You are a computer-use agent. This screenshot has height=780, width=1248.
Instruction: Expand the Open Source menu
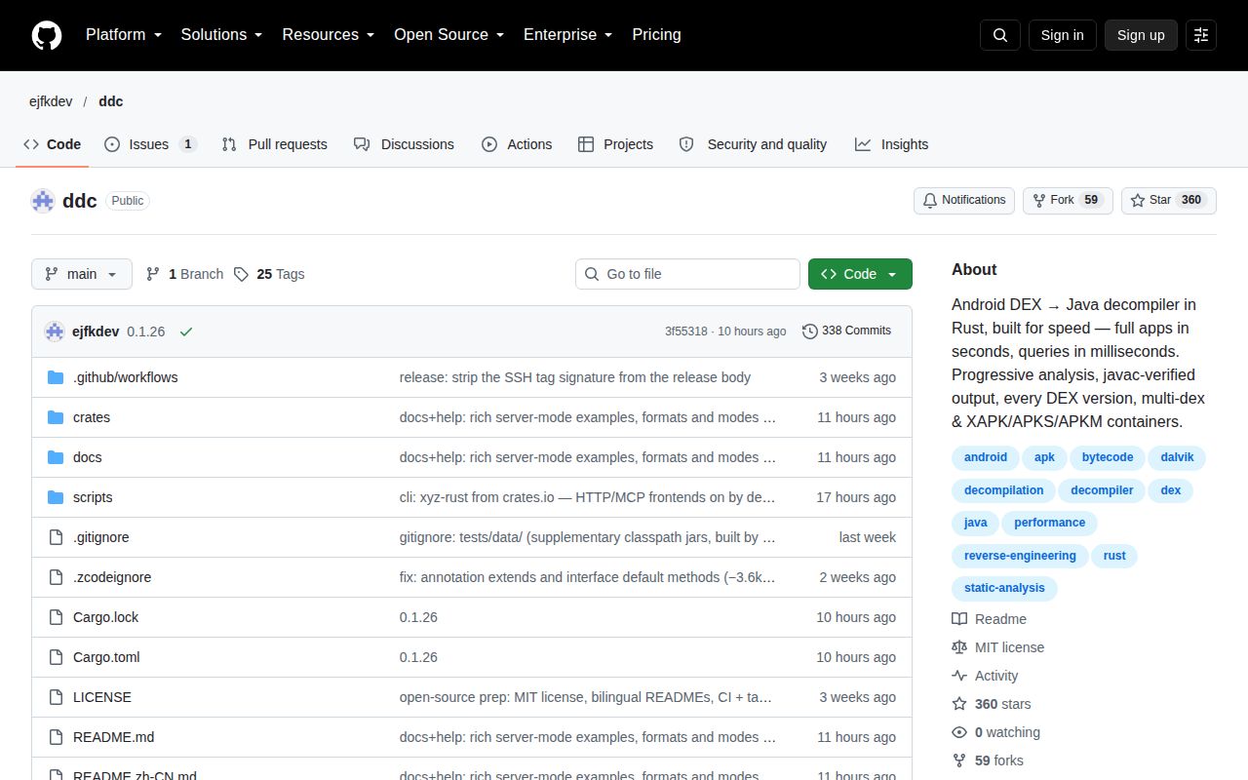click(x=449, y=35)
